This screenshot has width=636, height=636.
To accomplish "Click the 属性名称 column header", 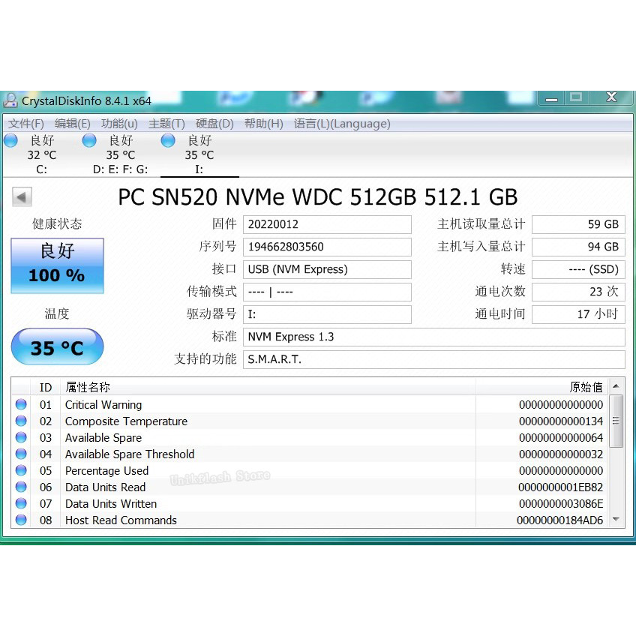I will (268, 387).
